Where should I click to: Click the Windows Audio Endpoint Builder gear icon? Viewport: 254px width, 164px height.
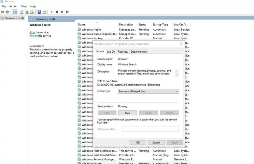[79, 34]
